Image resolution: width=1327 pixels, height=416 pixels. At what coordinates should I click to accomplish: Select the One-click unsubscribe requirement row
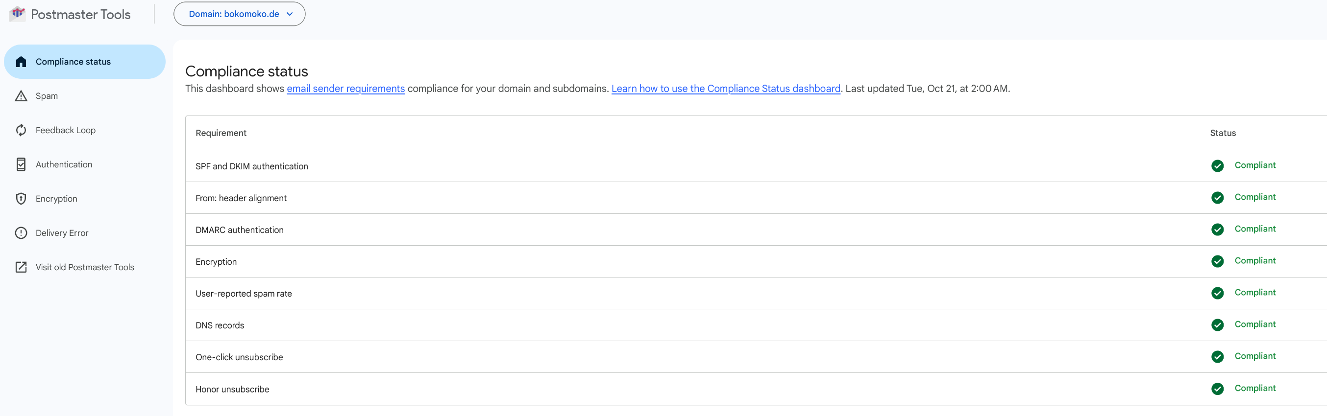(239, 357)
